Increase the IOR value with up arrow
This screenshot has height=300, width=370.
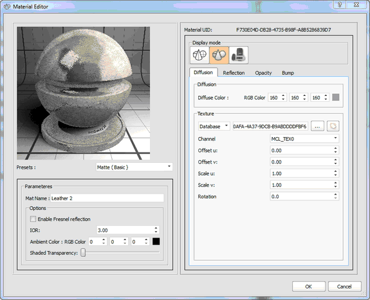[156, 229]
